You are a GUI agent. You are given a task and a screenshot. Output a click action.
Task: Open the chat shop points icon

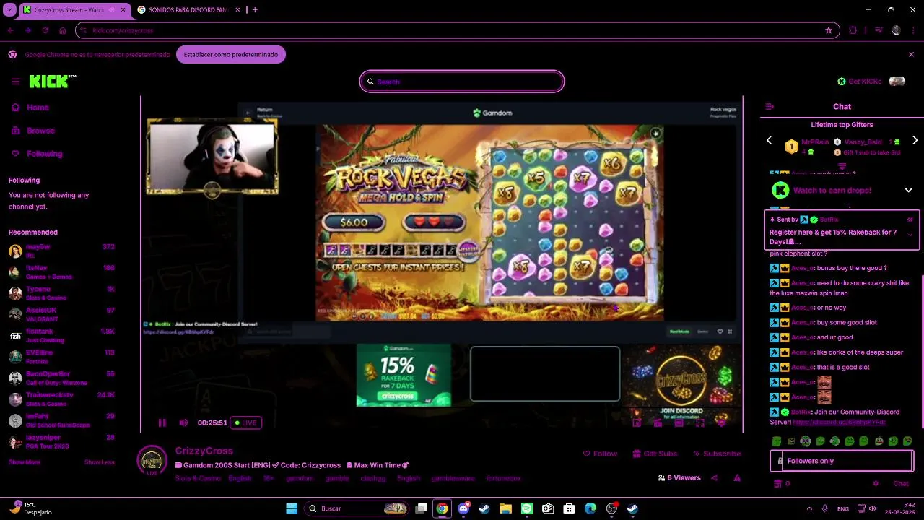(x=777, y=484)
